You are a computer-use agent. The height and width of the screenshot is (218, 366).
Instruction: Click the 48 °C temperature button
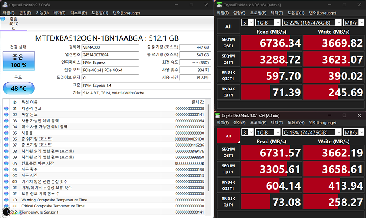pos(19,88)
